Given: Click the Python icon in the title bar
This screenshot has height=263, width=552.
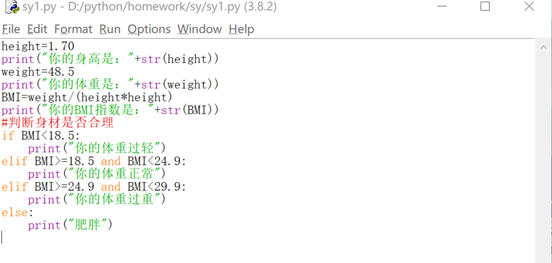Looking at the screenshot, I should [11, 7].
